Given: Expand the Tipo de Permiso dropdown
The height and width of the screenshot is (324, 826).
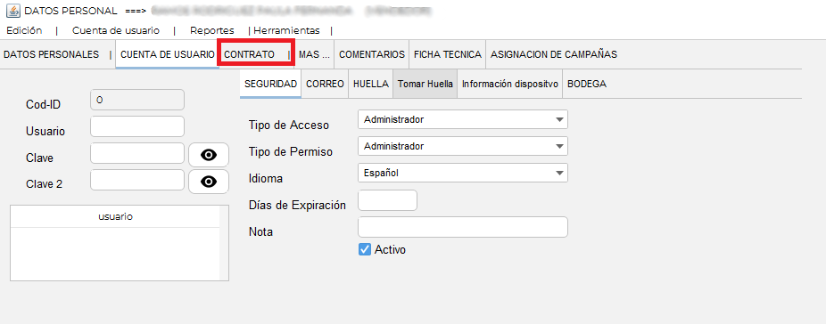Looking at the screenshot, I should point(463,146).
